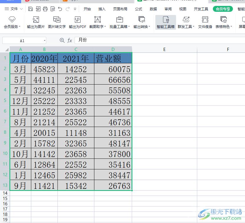Viewport: 245px width, 223px height.
Task: Click the 2020年 header cell
Action: 45,58
